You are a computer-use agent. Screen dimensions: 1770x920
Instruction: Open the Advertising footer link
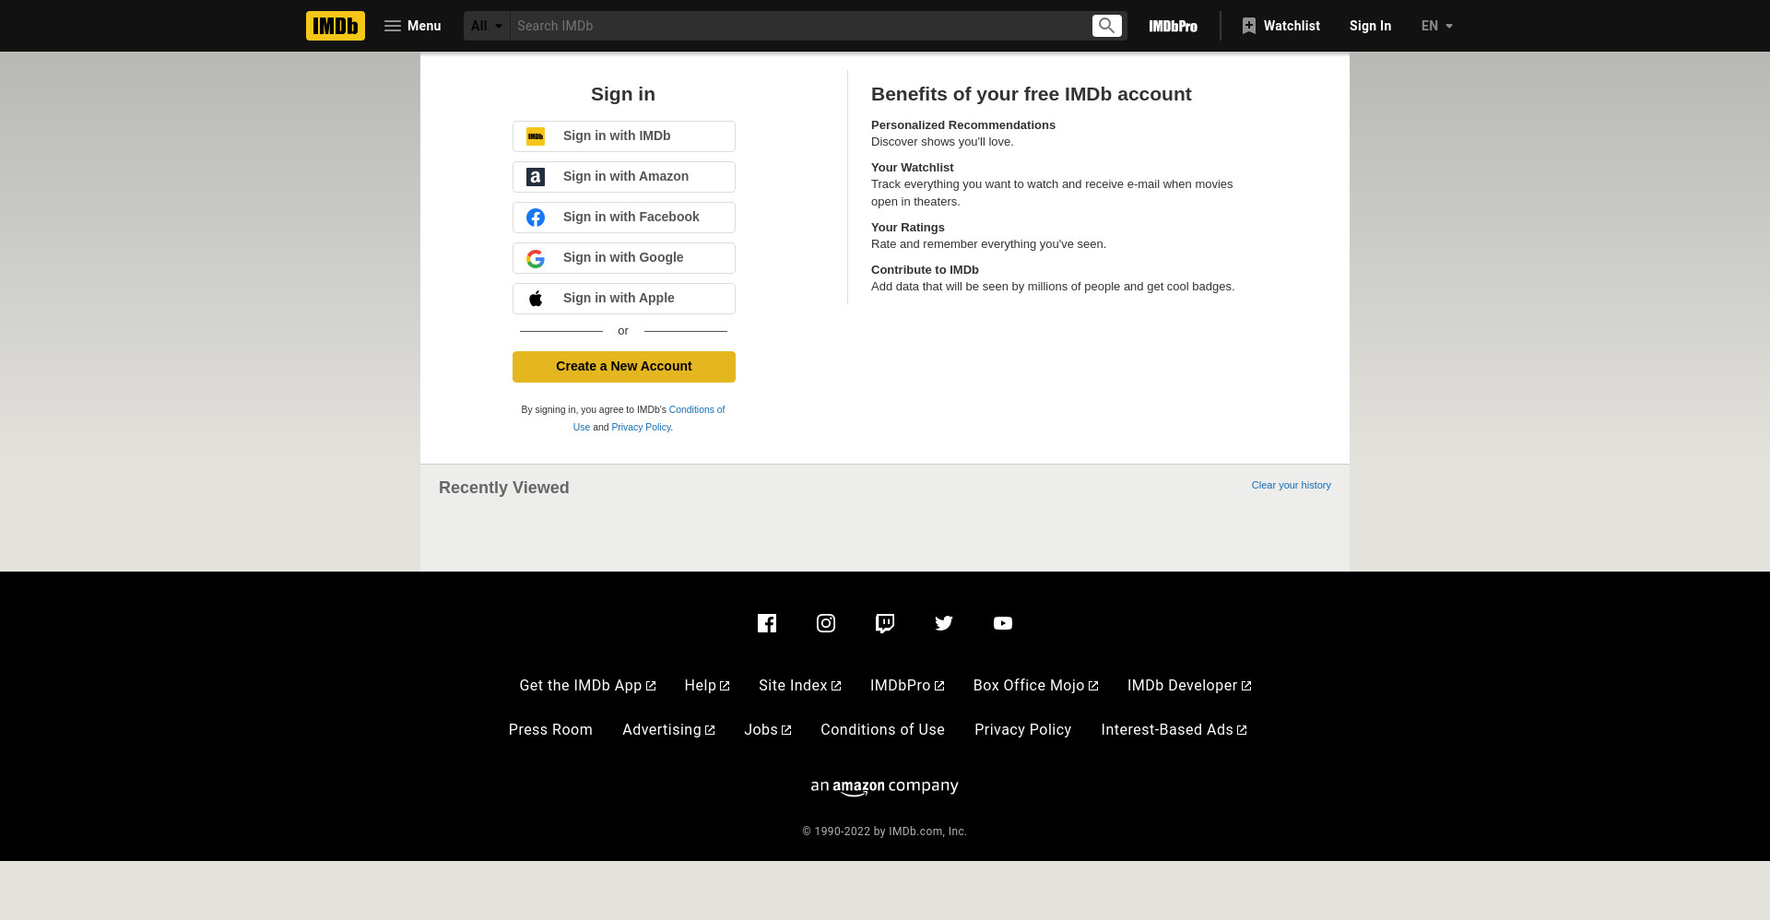click(x=668, y=730)
